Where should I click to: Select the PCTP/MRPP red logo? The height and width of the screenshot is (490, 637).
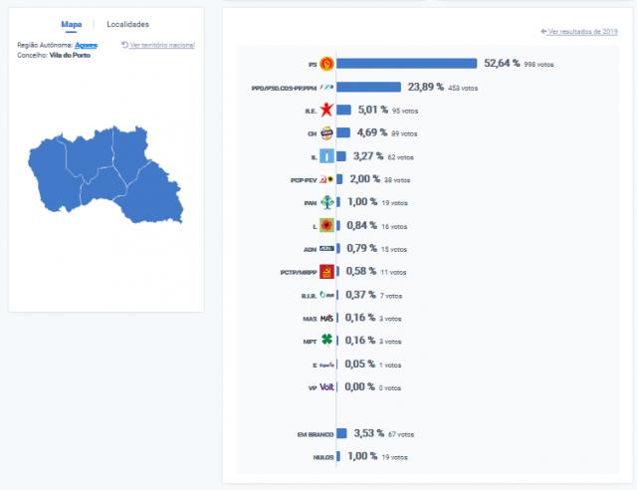click(x=326, y=271)
